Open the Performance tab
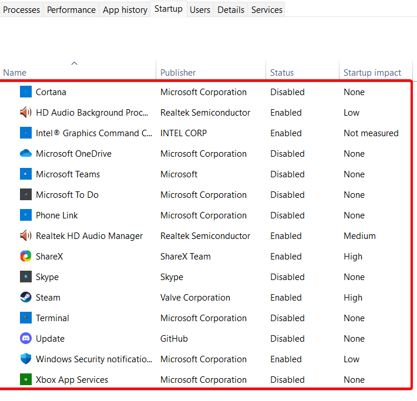417x401 pixels. [71, 10]
